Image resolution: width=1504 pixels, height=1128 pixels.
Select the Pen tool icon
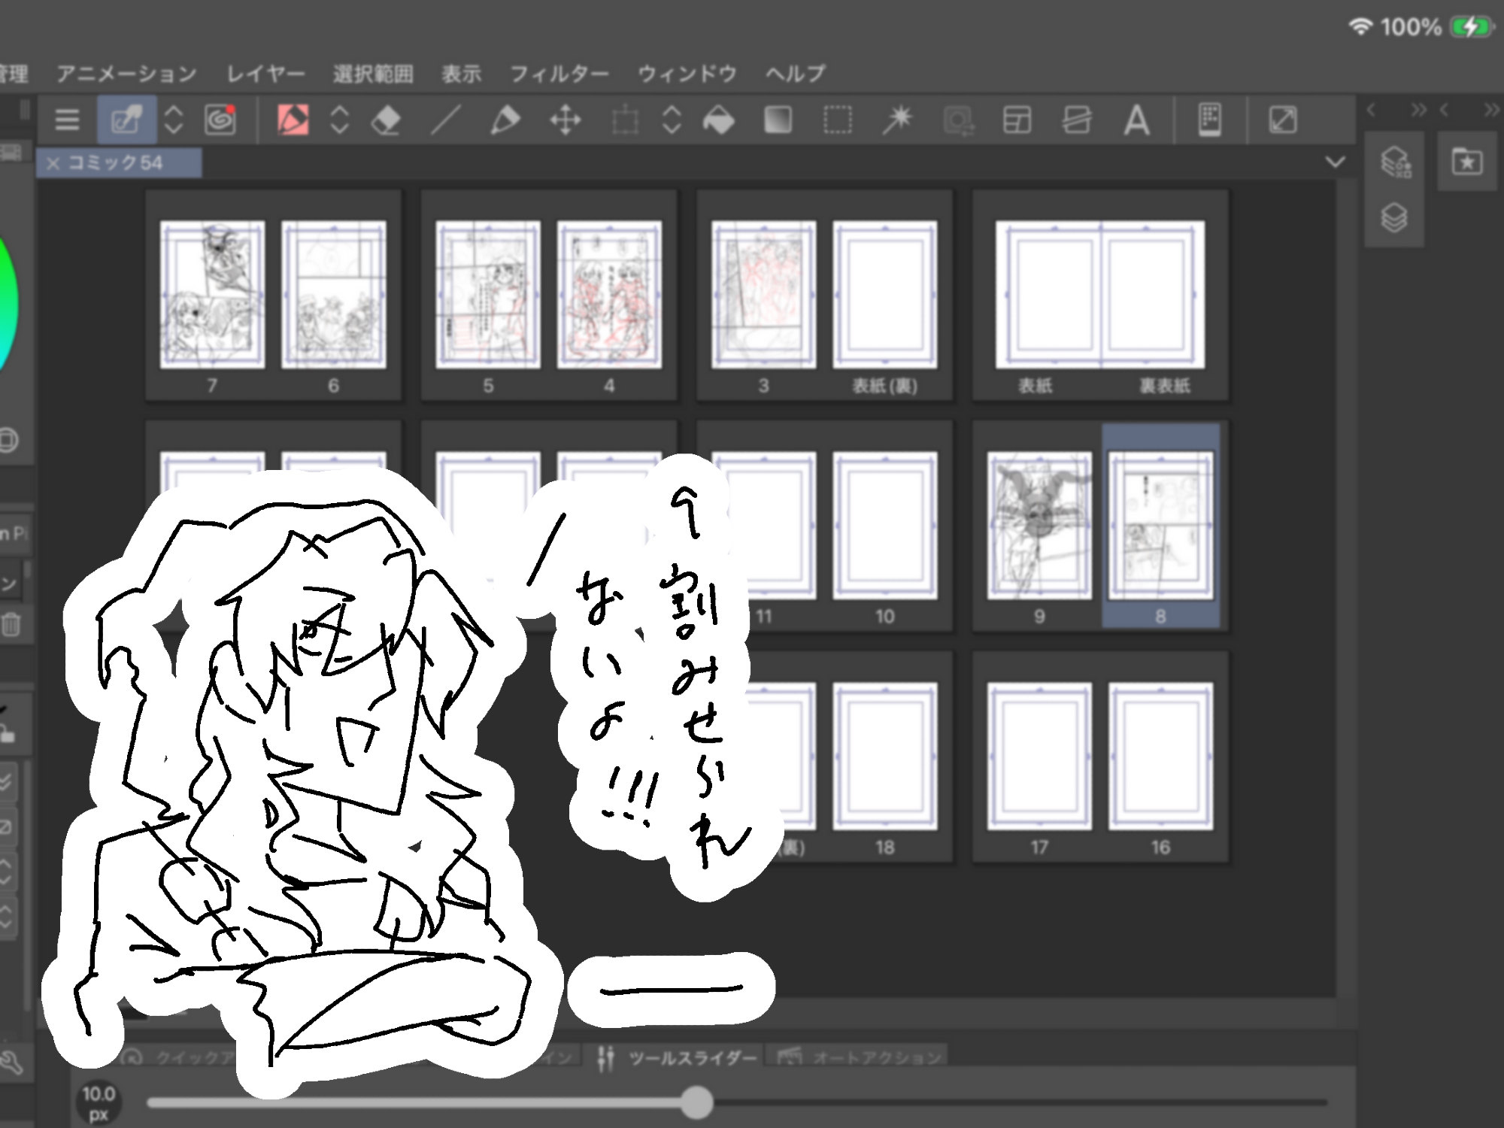coord(505,120)
